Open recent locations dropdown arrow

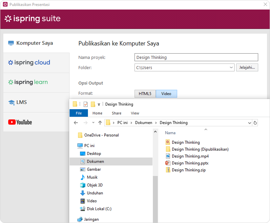[x=93, y=123]
